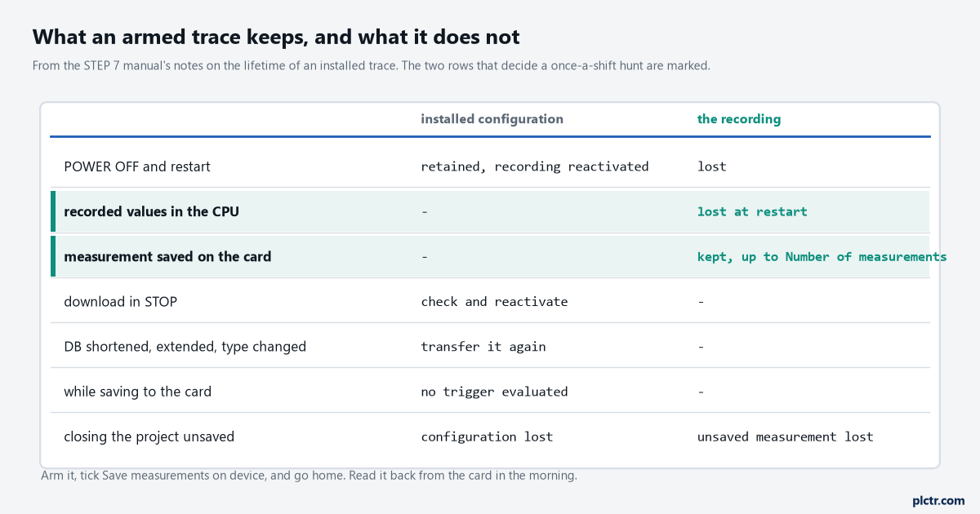
Task: Select 'measurement saved on the card' row label
Action: point(167,256)
